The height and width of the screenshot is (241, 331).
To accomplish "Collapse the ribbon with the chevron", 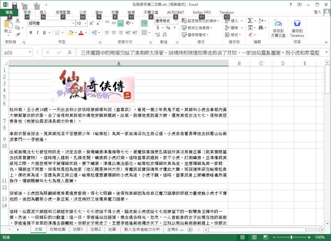I will pos(326,43).
